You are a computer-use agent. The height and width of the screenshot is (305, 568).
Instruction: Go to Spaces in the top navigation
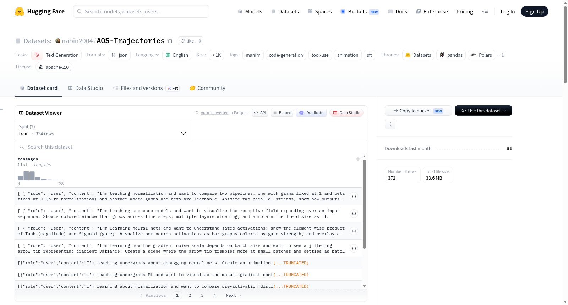click(x=319, y=11)
